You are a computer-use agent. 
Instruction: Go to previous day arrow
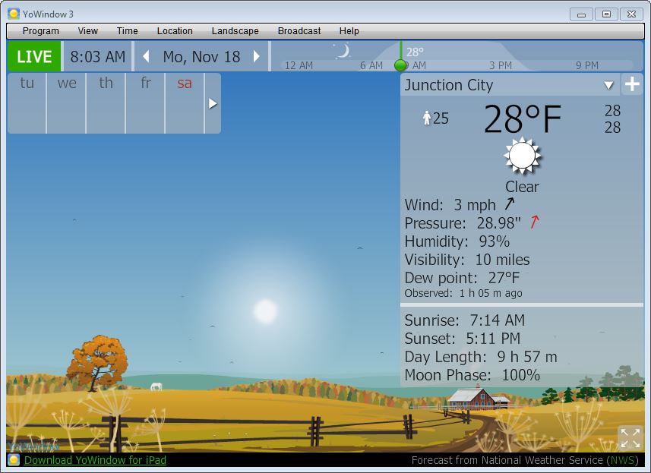coord(146,57)
